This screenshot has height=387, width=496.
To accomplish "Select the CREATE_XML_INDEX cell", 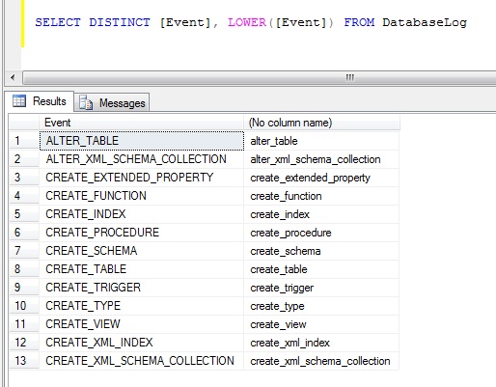I will [x=142, y=343].
